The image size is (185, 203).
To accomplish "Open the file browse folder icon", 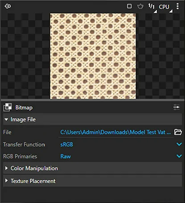I will (x=178, y=132).
